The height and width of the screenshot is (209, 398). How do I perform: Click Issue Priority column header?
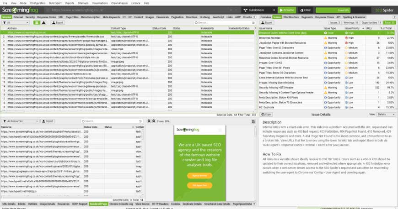(355, 28)
